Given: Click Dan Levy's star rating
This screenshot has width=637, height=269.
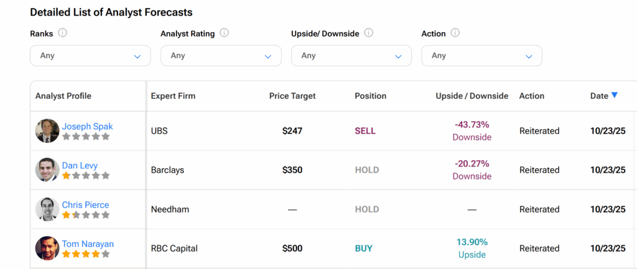Looking at the screenshot, I should click(x=86, y=176).
